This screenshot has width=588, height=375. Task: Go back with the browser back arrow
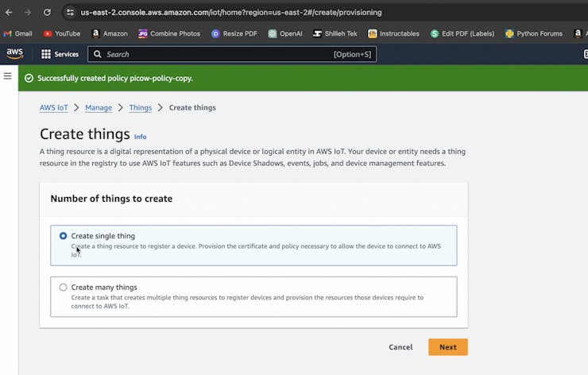click(9, 13)
